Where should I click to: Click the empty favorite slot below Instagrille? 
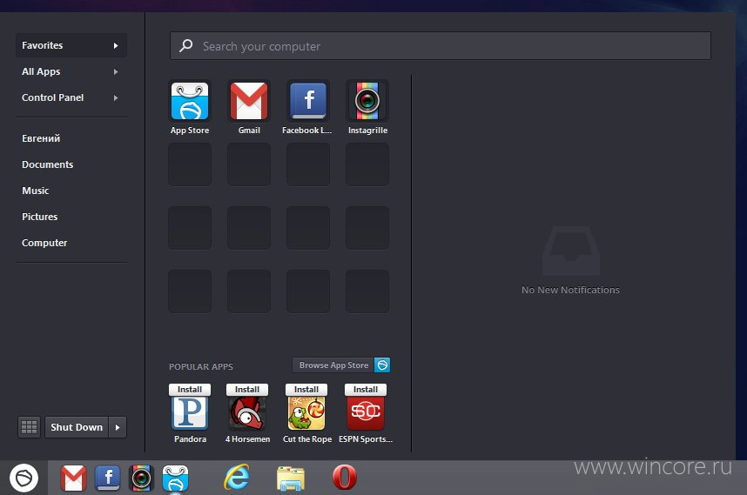pyautogui.click(x=367, y=164)
